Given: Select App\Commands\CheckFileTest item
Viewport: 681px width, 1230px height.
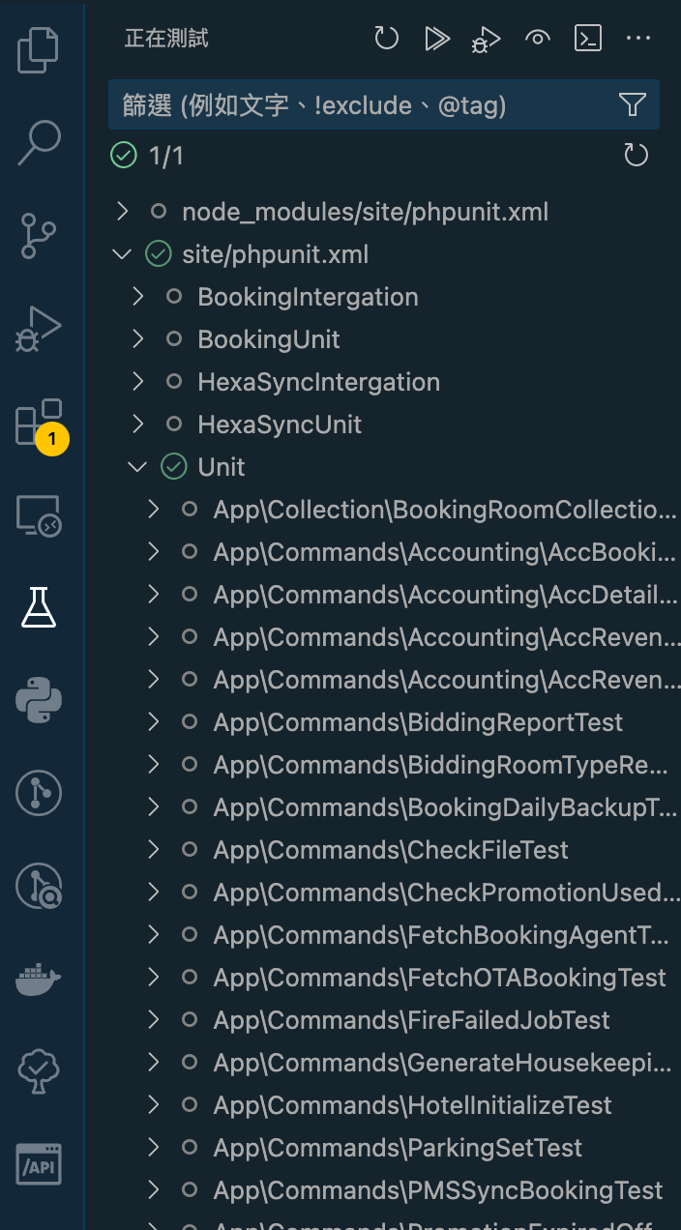Looking at the screenshot, I should click(391, 850).
